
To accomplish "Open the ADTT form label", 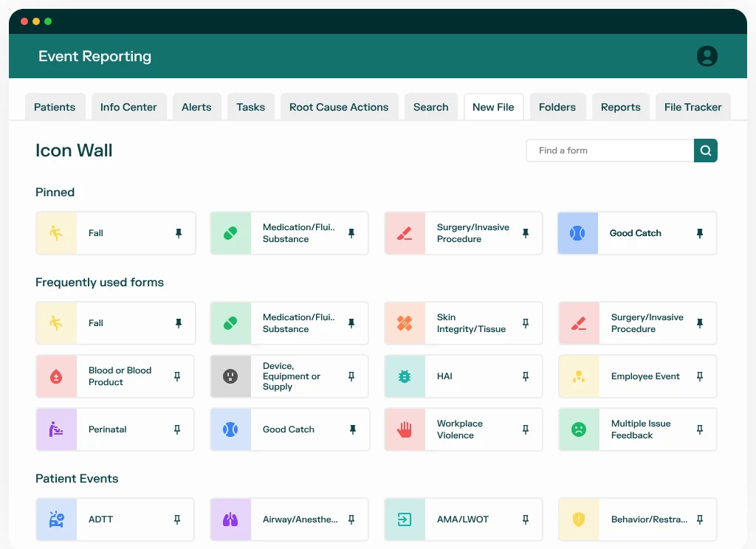I will pos(100,519).
